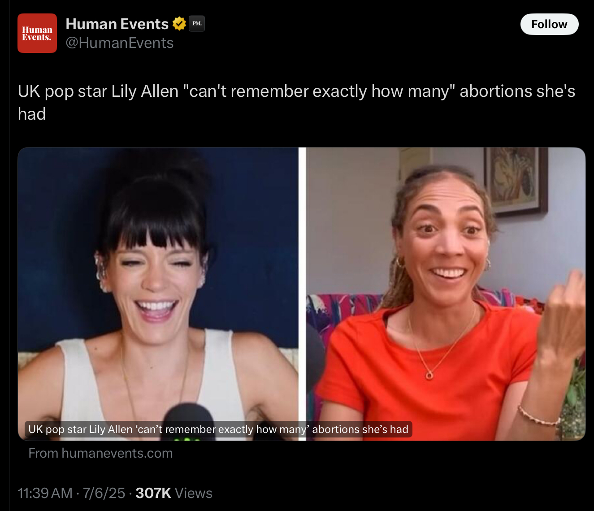Open the @HumanEvents handle link

(x=120, y=43)
